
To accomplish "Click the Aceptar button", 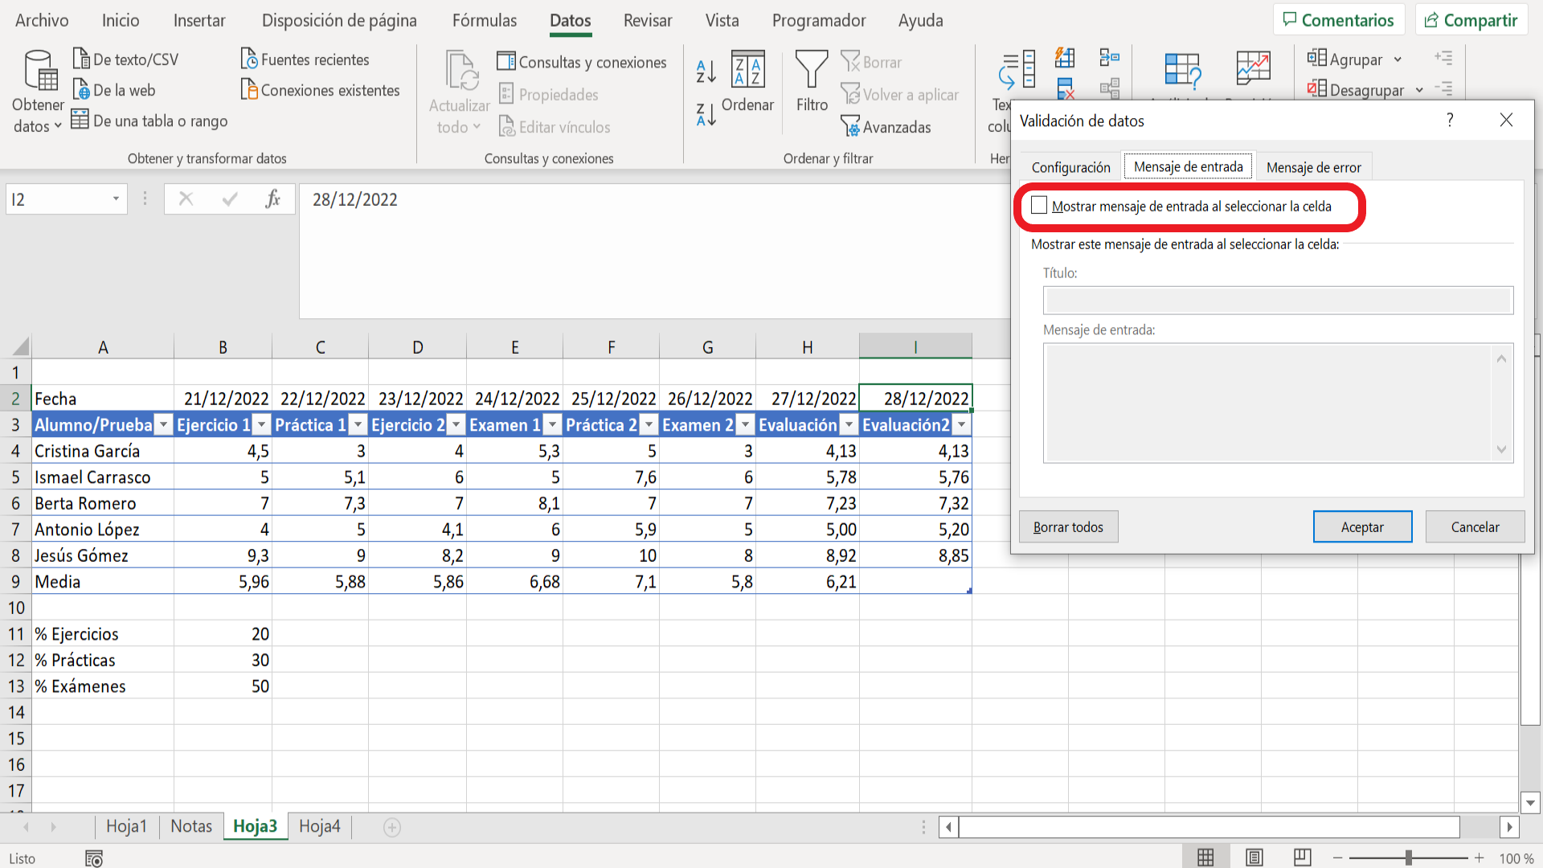I will click(1362, 527).
